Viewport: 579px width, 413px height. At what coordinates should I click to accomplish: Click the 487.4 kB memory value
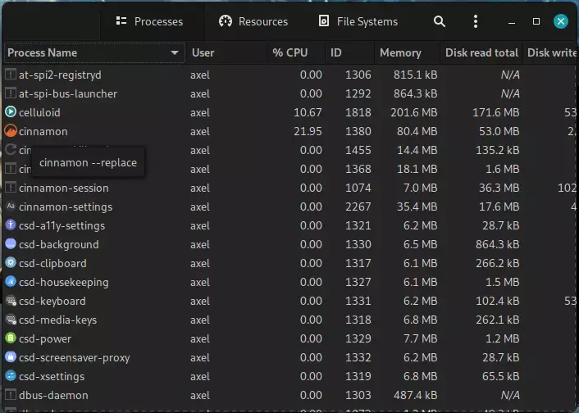point(416,395)
